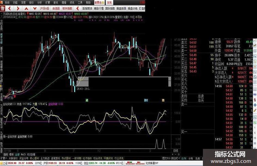257x166 pixels.
Task: Click the red up arrow toolbar icon
Action: click(x=26, y=8)
